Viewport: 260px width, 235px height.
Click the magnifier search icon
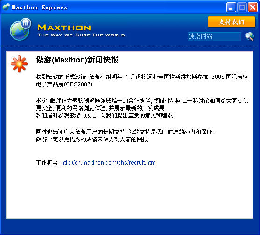[250, 36]
